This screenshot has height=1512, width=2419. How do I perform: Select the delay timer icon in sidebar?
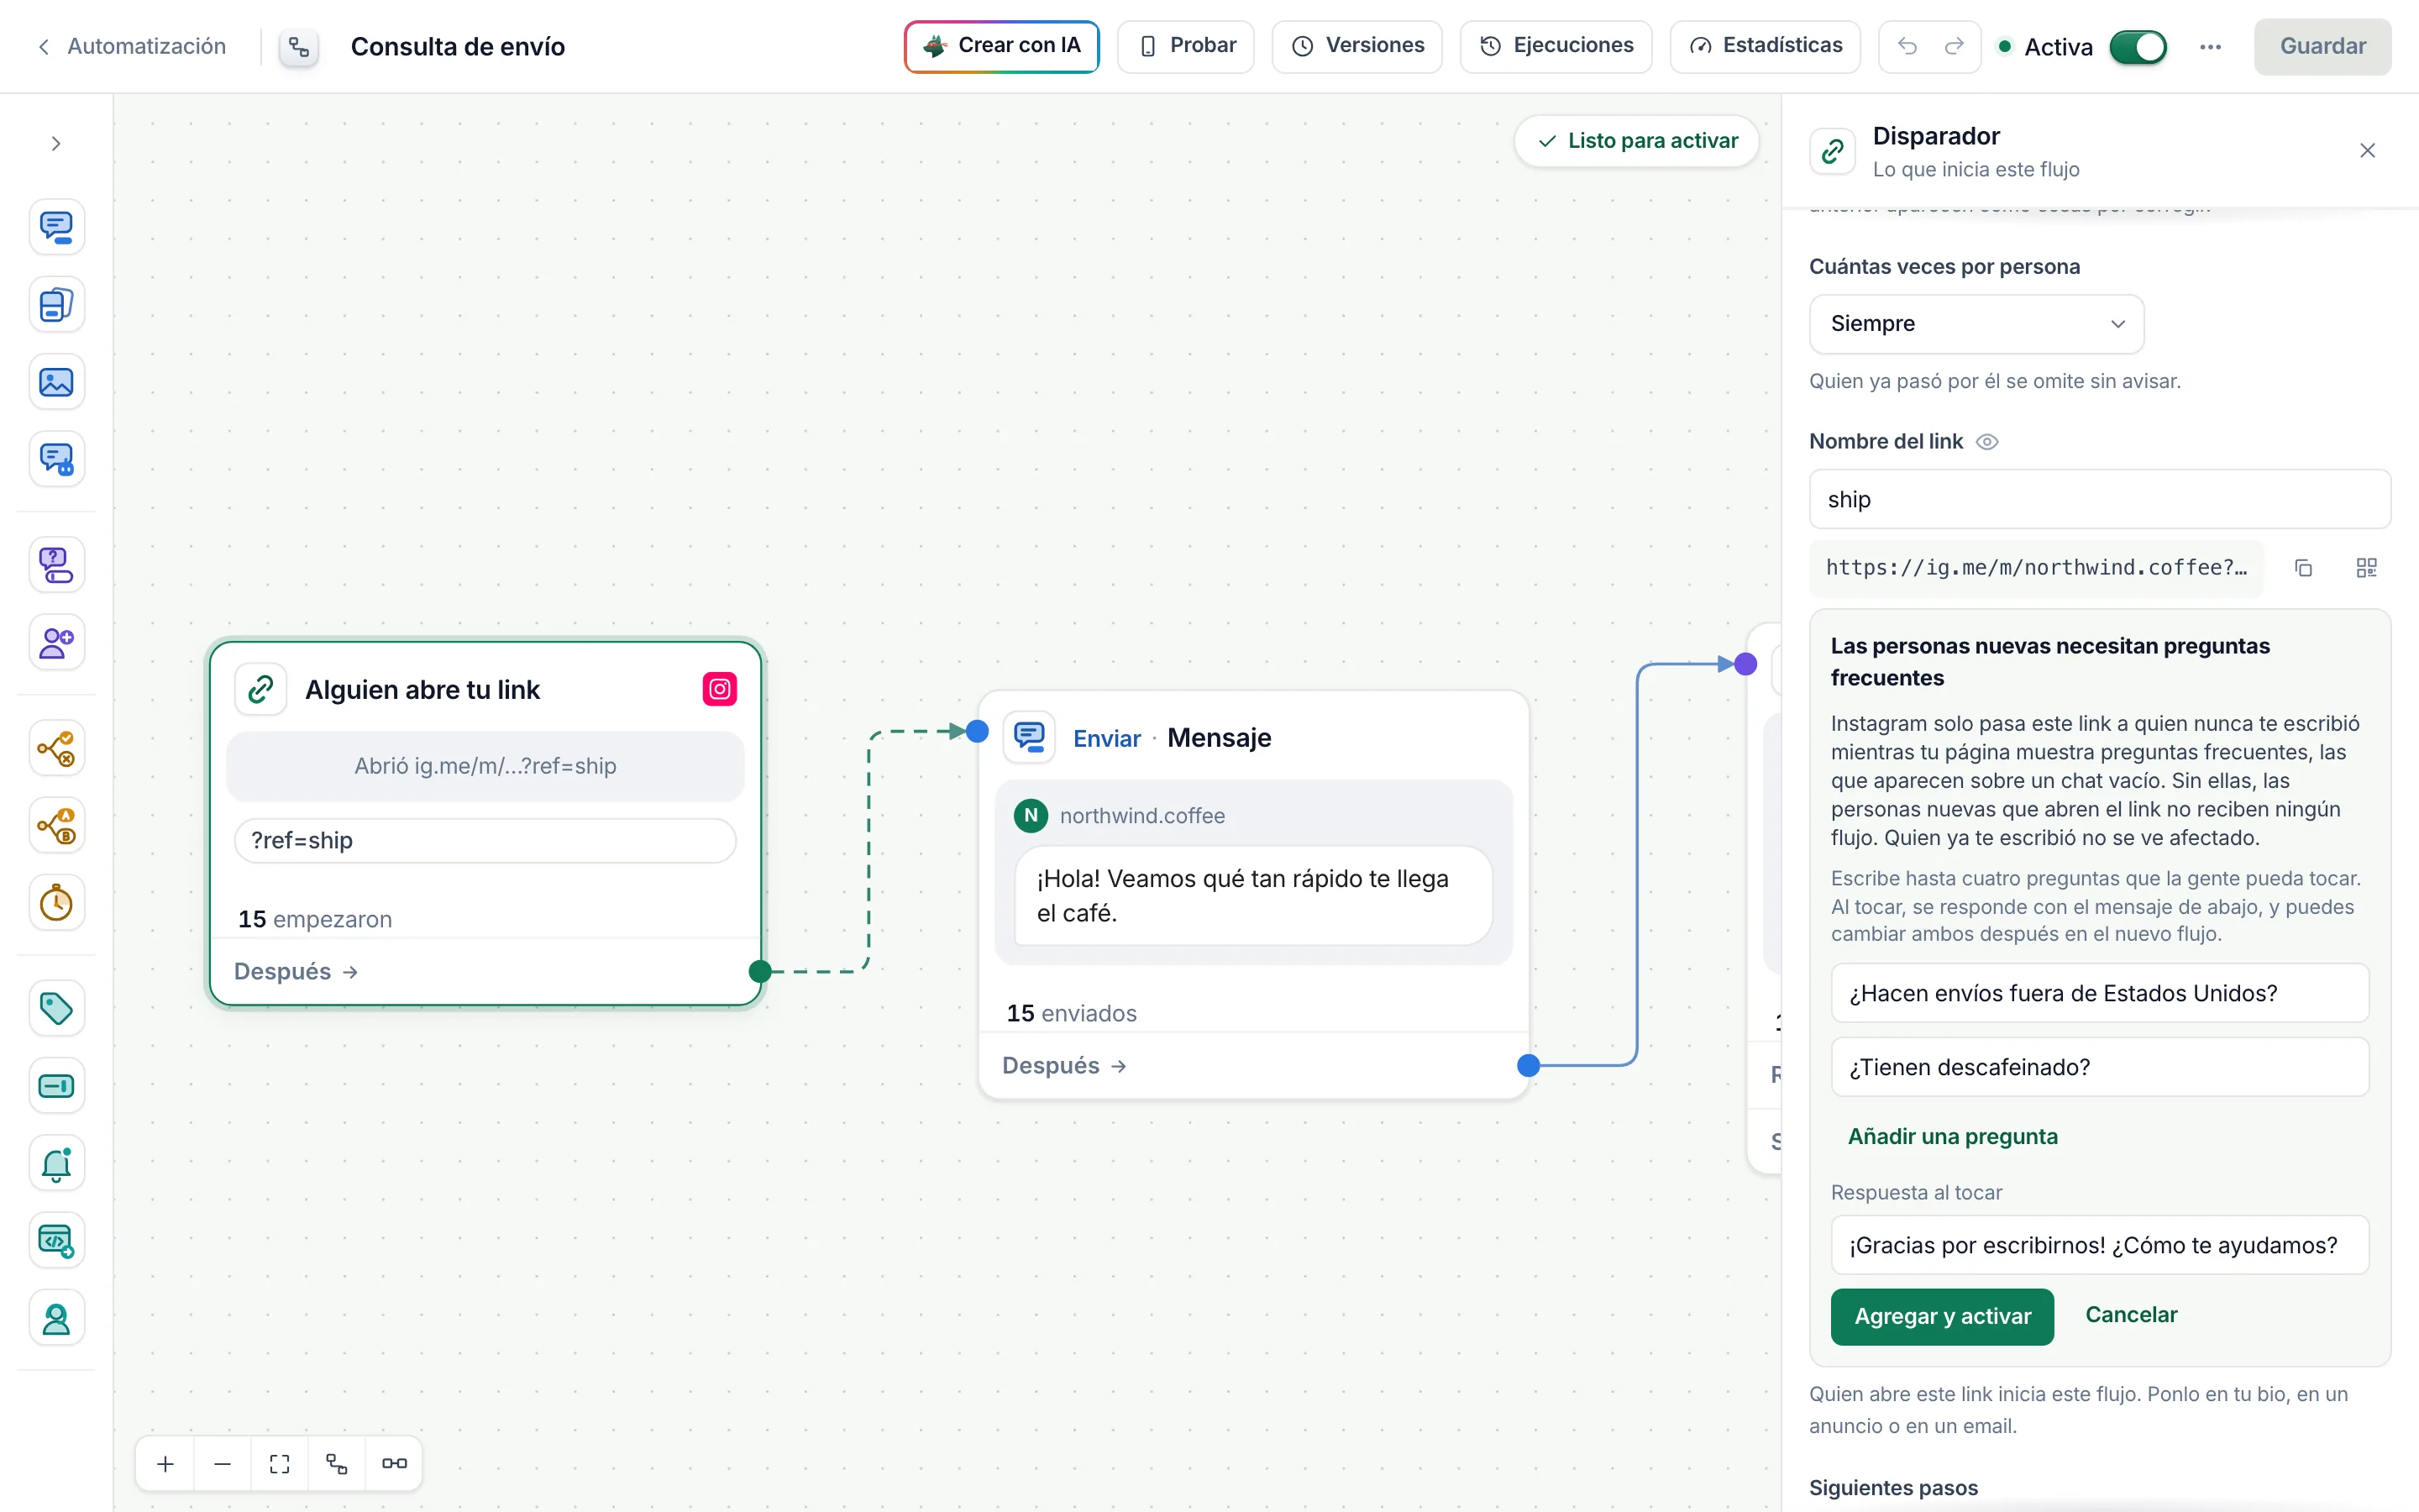coord(56,903)
